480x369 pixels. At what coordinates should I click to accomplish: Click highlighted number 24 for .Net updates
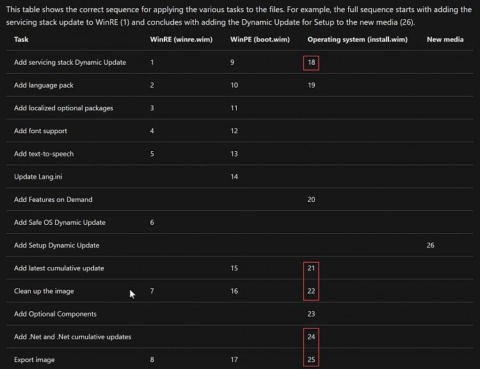(311, 337)
